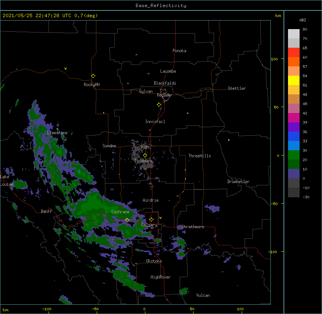Click the yellow V marker east of Calgary
The height and width of the screenshot is (314, 322).
point(160,218)
